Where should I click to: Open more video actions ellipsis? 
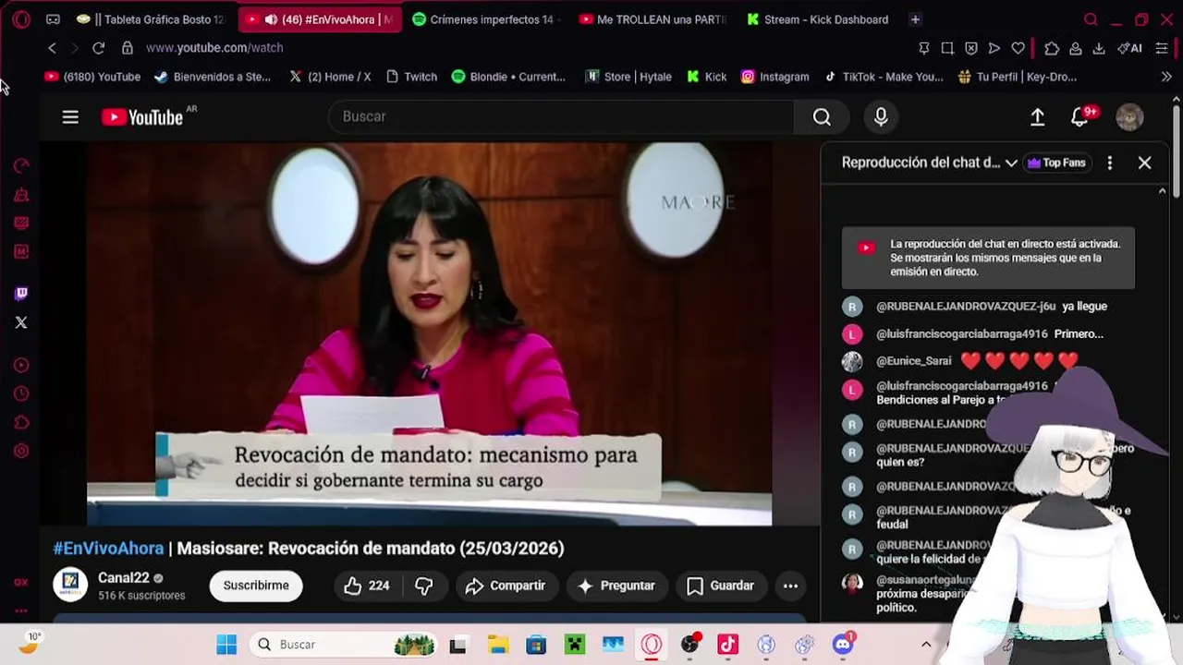790,586
